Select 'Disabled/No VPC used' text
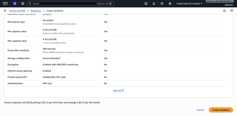 54,77
